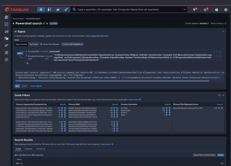
Task: Open the wrench tools icon in the sidebar
Action: [x=6, y=52]
